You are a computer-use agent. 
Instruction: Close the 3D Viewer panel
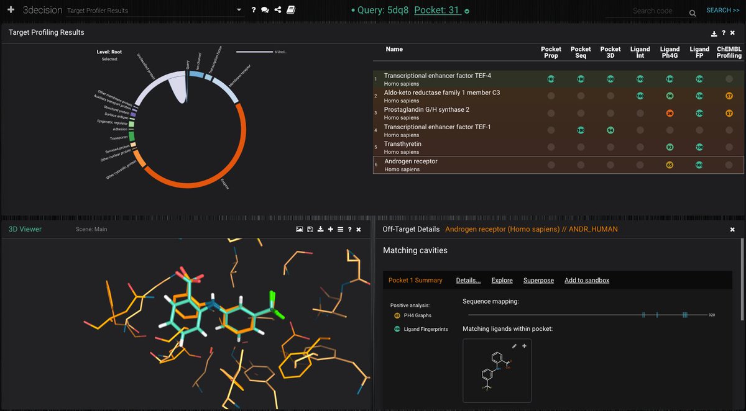[359, 230]
